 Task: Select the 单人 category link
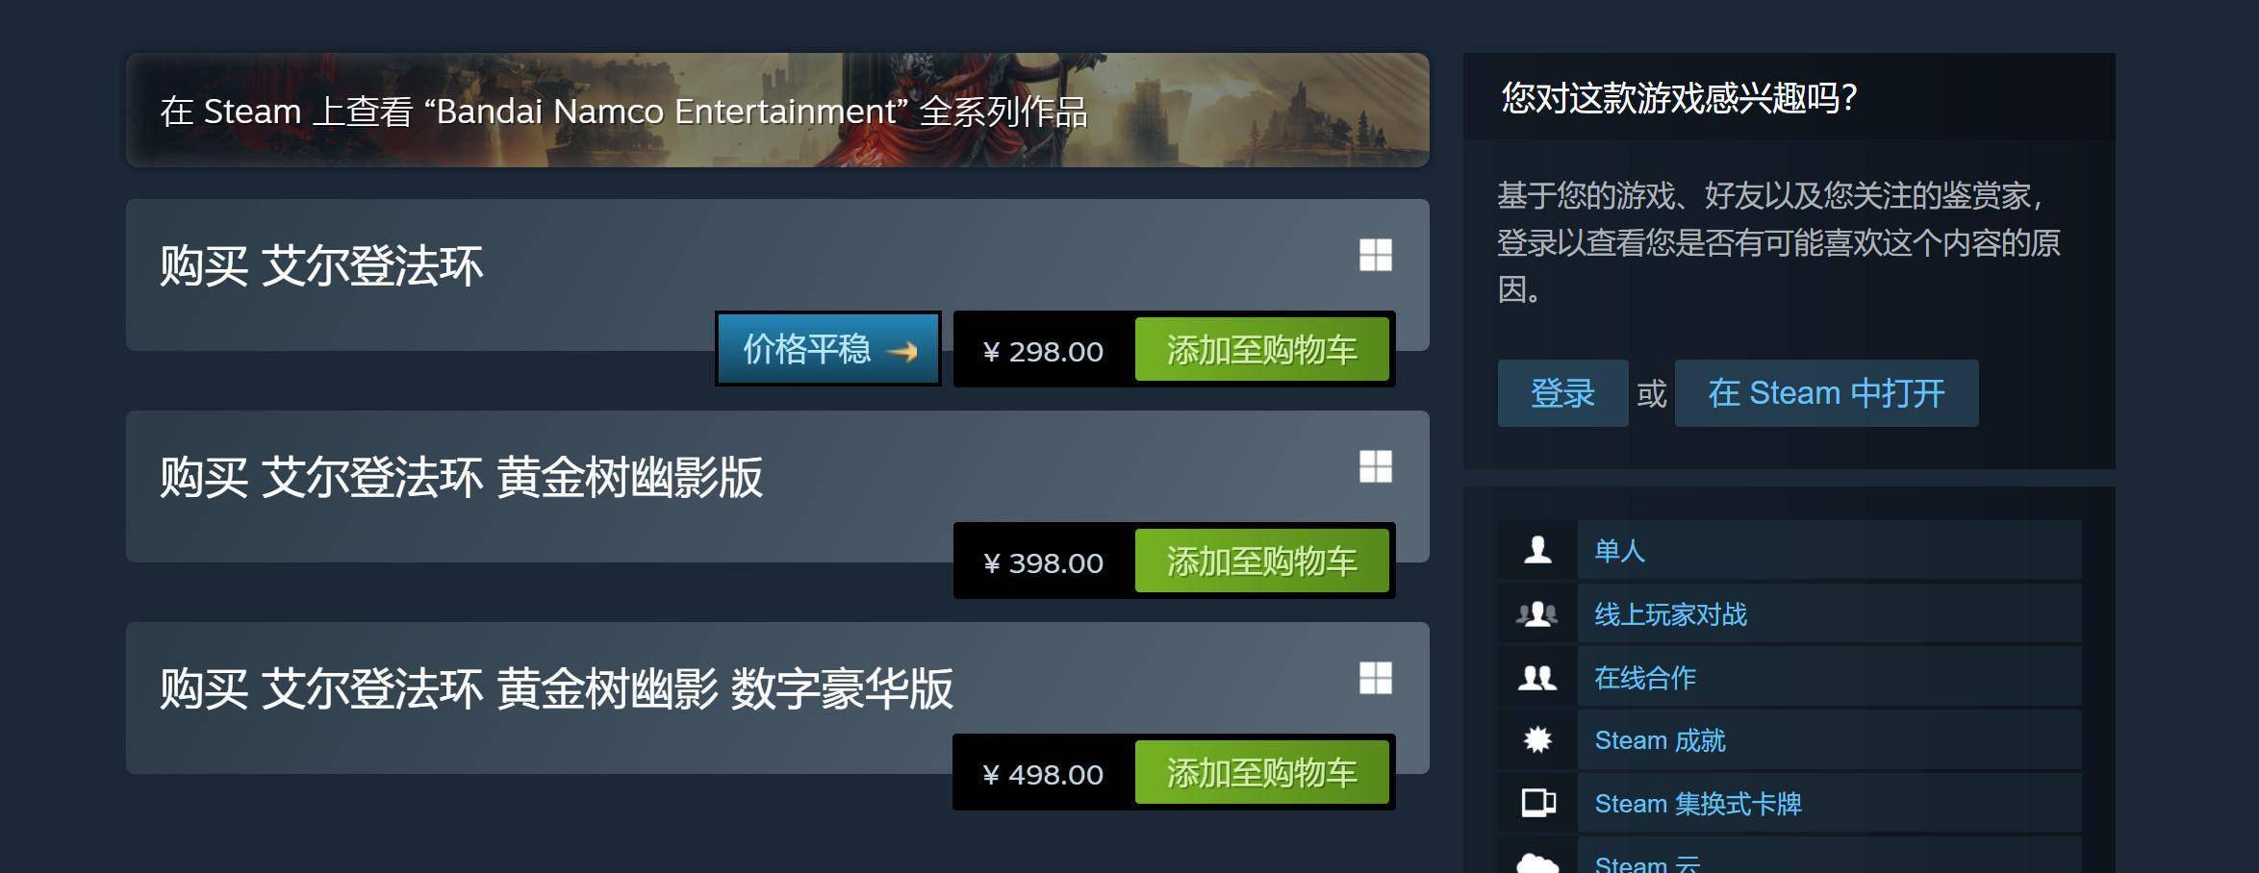click(1619, 550)
